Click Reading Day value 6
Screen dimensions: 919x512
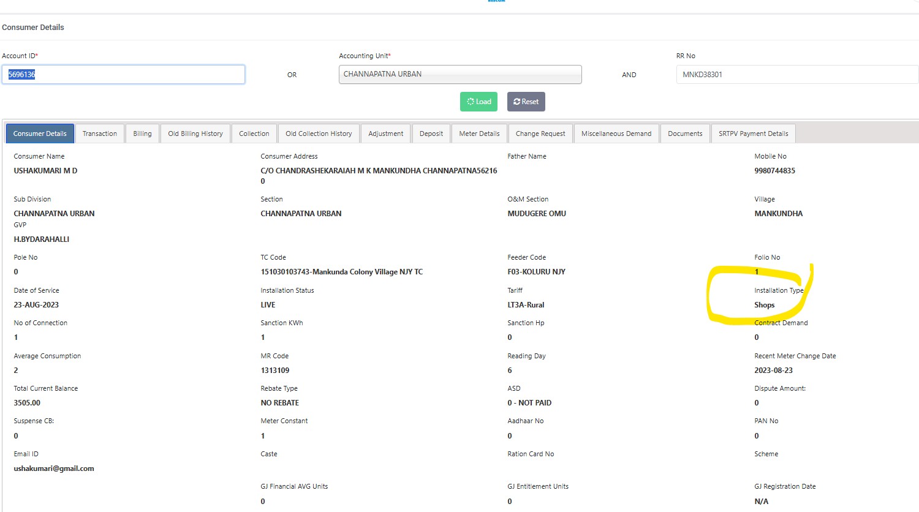[x=510, y=371]
